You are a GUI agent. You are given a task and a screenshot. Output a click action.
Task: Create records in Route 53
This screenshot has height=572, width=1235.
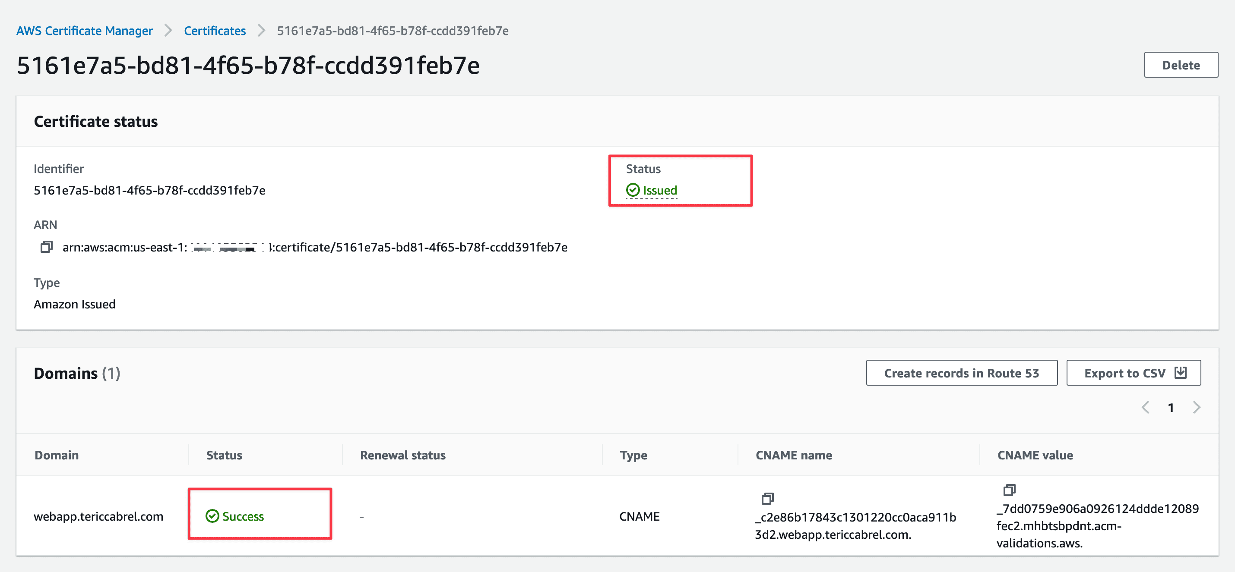pyautogui.click(x=961, y=373)
